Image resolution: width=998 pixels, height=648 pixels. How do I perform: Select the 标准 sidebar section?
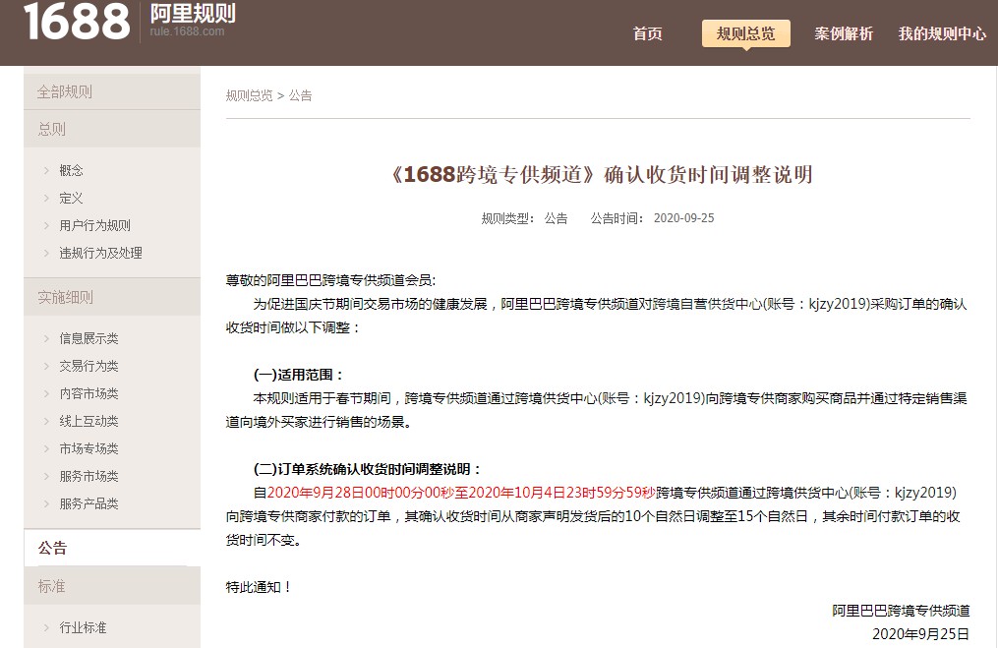coord(112,586)
